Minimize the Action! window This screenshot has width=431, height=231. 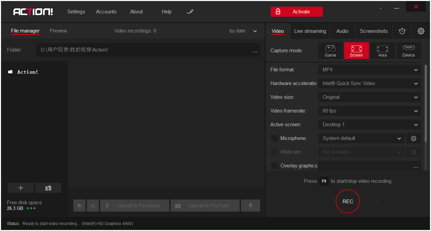397,8
